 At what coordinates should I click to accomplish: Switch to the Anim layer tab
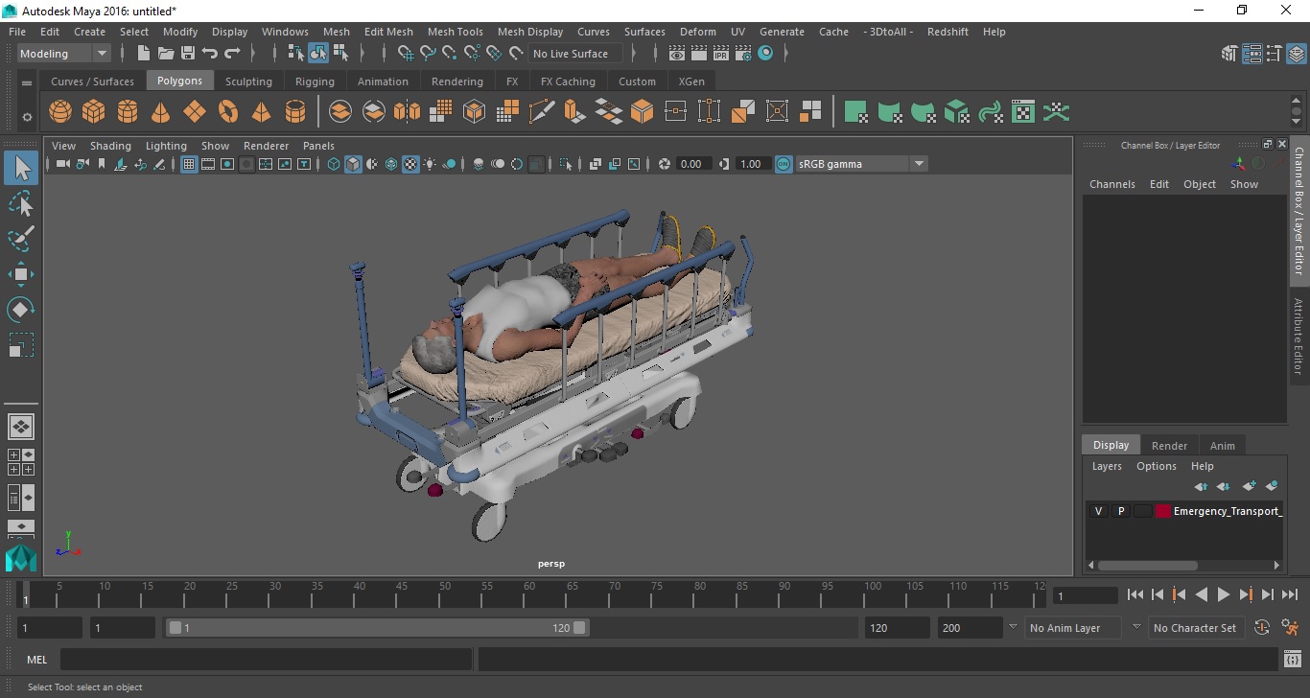tap(1222, 445)
